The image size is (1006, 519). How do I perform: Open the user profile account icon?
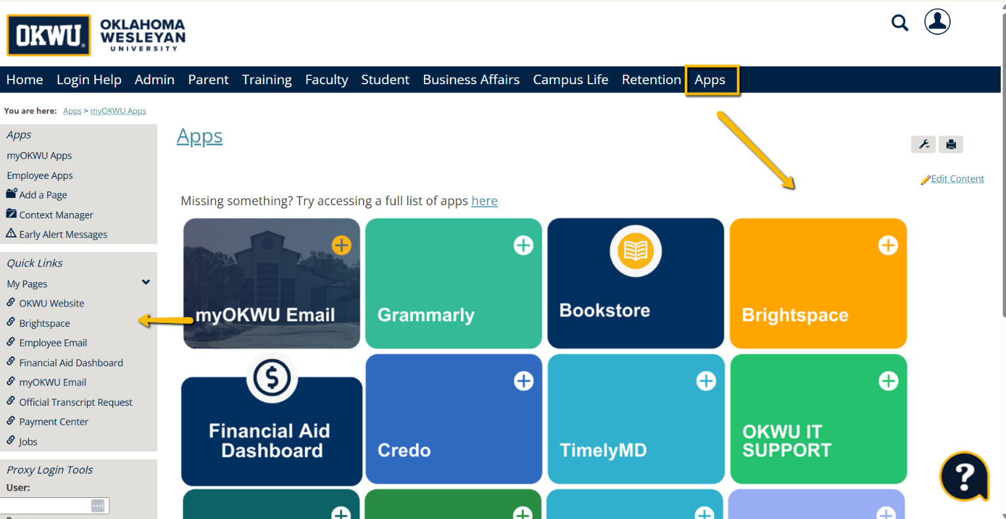(937, 22)
